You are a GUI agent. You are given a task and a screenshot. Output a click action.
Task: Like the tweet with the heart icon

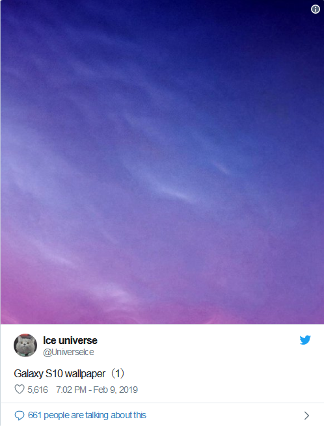coord(20,390)
